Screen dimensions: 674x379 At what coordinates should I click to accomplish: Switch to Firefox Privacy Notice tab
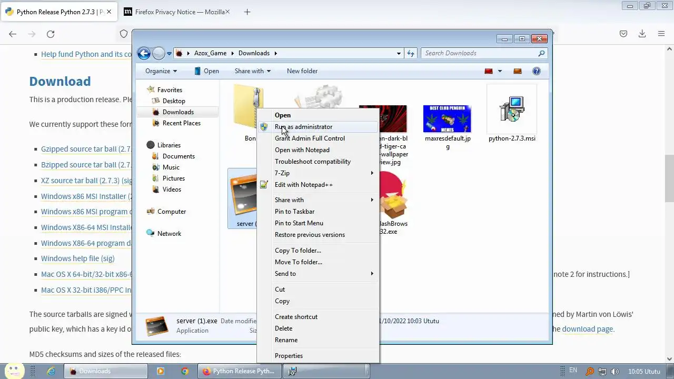tap(176, 12)
